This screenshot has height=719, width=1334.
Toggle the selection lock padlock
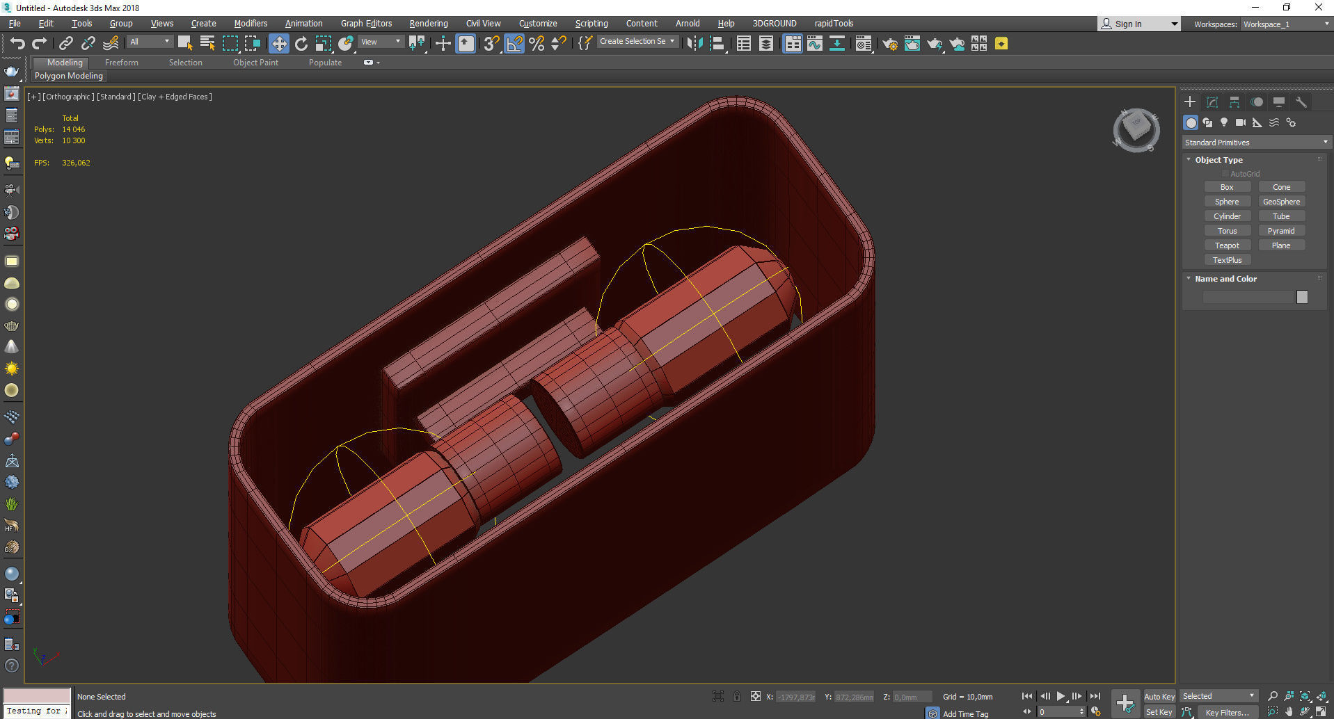pyautogui.click(x=737, y=696)
